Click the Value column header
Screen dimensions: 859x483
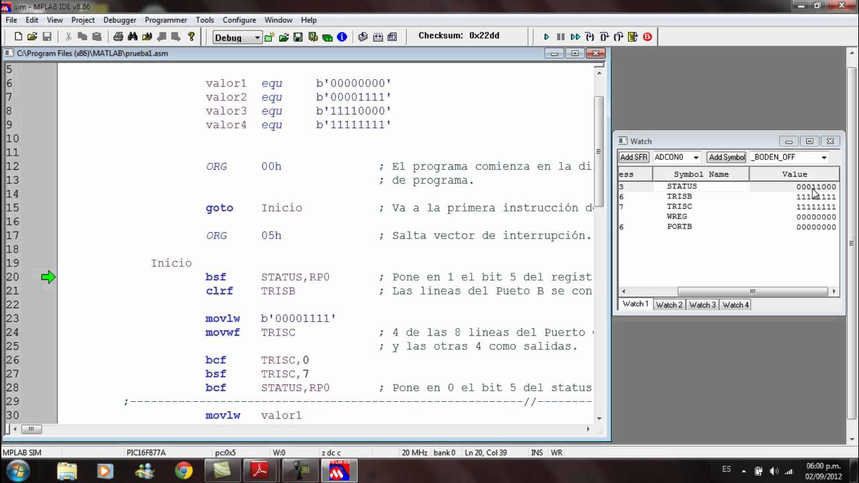pos(794,174)
